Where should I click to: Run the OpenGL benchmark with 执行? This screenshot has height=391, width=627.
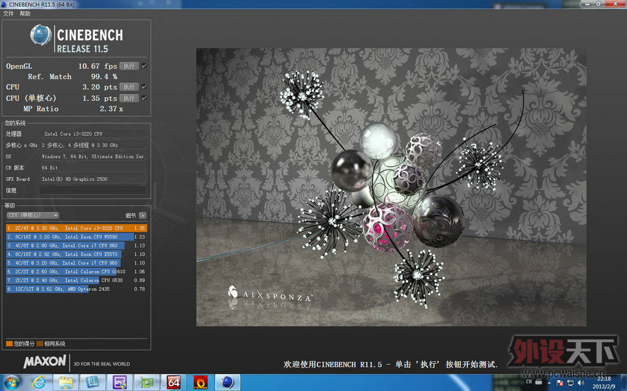point(129,66)
